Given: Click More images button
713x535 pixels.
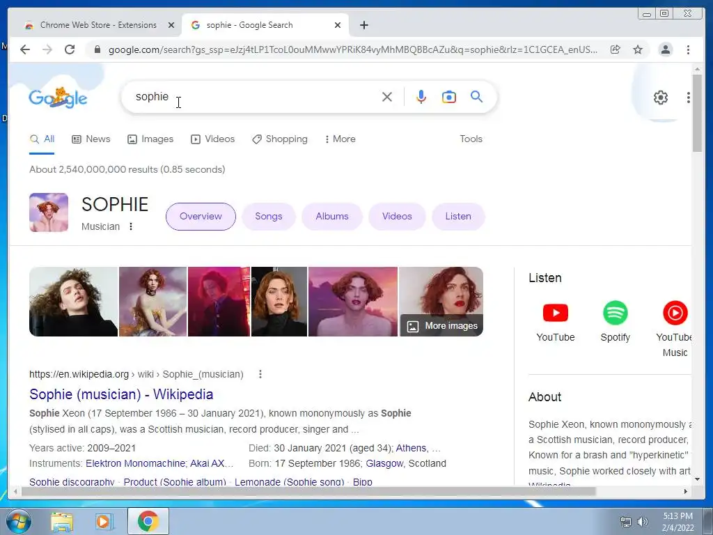Looking at the screenshot, I should pos(442,326).
